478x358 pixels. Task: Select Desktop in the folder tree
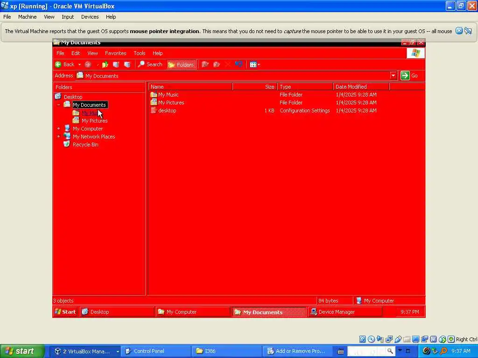(x=73, y=97)
